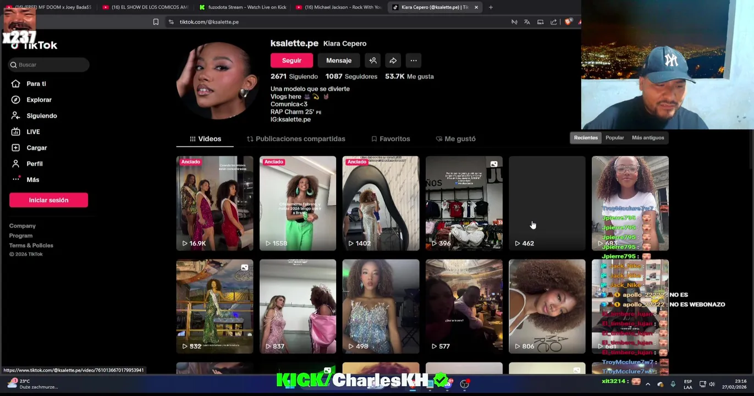Click the network icon in system tray
Screen dimensions: 754x396
click(x=702, y=384)
